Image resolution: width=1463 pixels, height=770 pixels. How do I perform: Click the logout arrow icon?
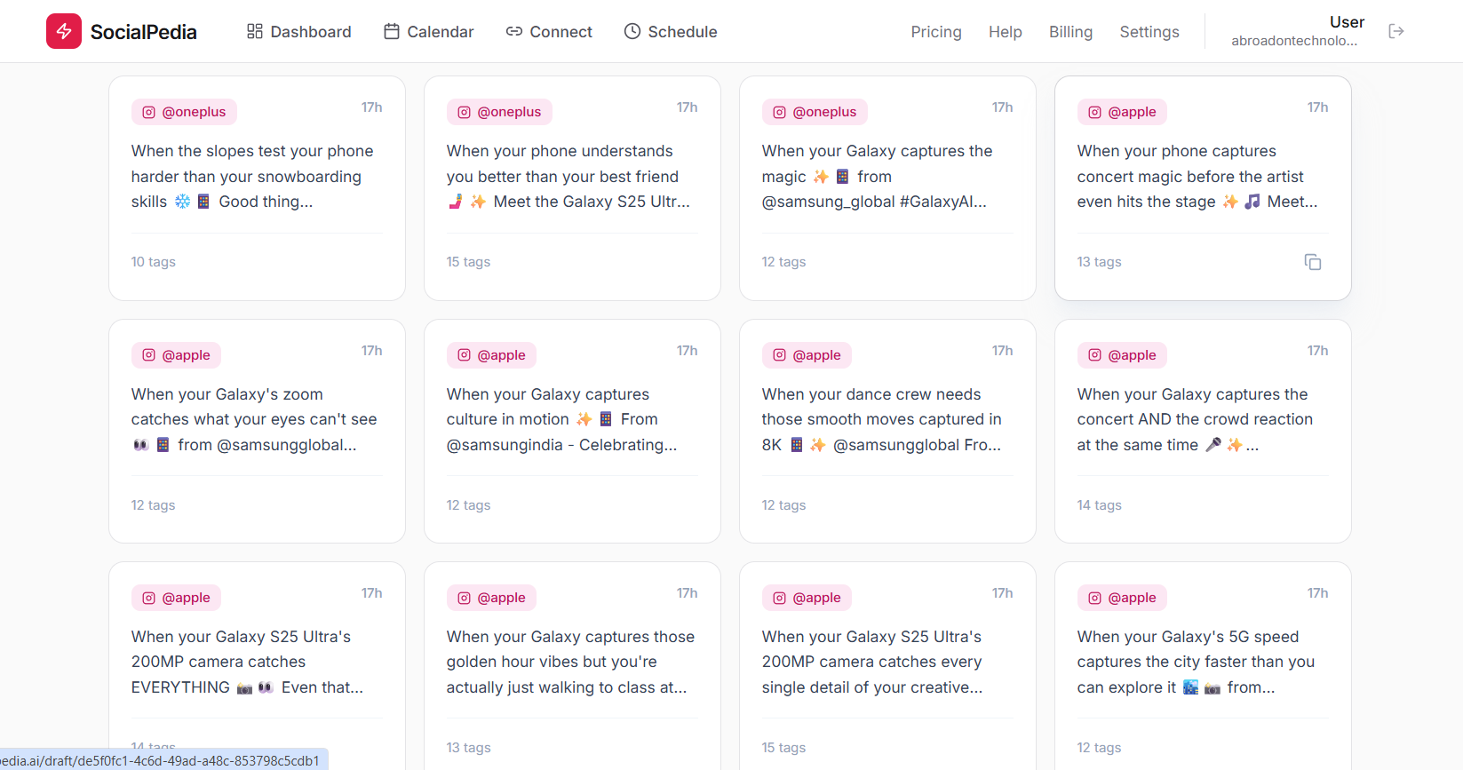1396,30
